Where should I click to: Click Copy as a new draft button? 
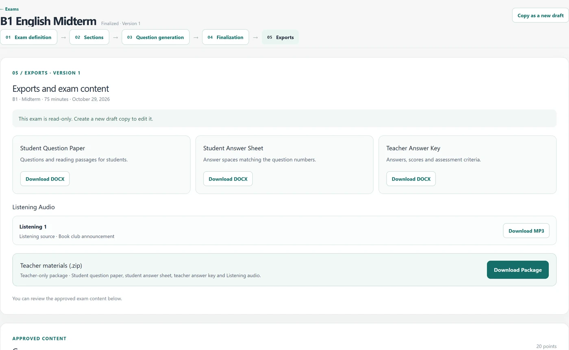pos(540,15)
